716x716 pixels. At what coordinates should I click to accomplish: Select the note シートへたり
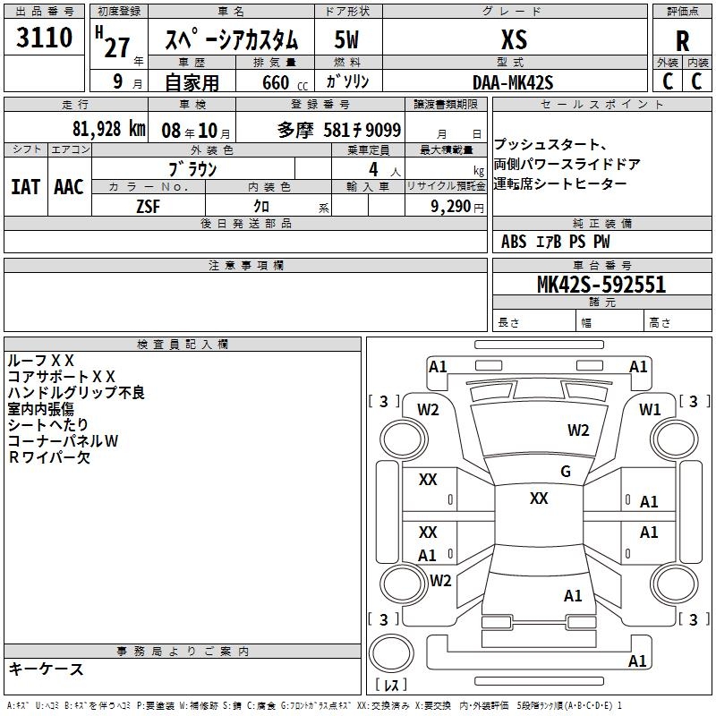(47, 424)
